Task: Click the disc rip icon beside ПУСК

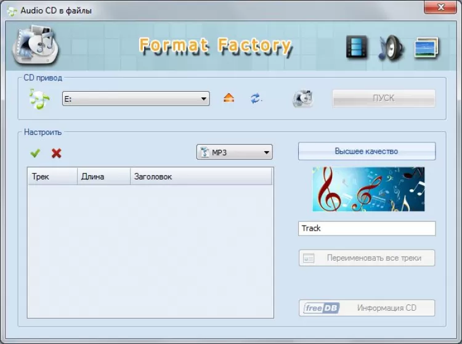Action: point(302,99)
